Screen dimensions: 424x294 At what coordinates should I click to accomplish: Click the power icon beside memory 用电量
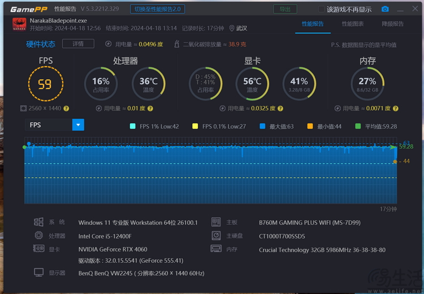(338, 109)
